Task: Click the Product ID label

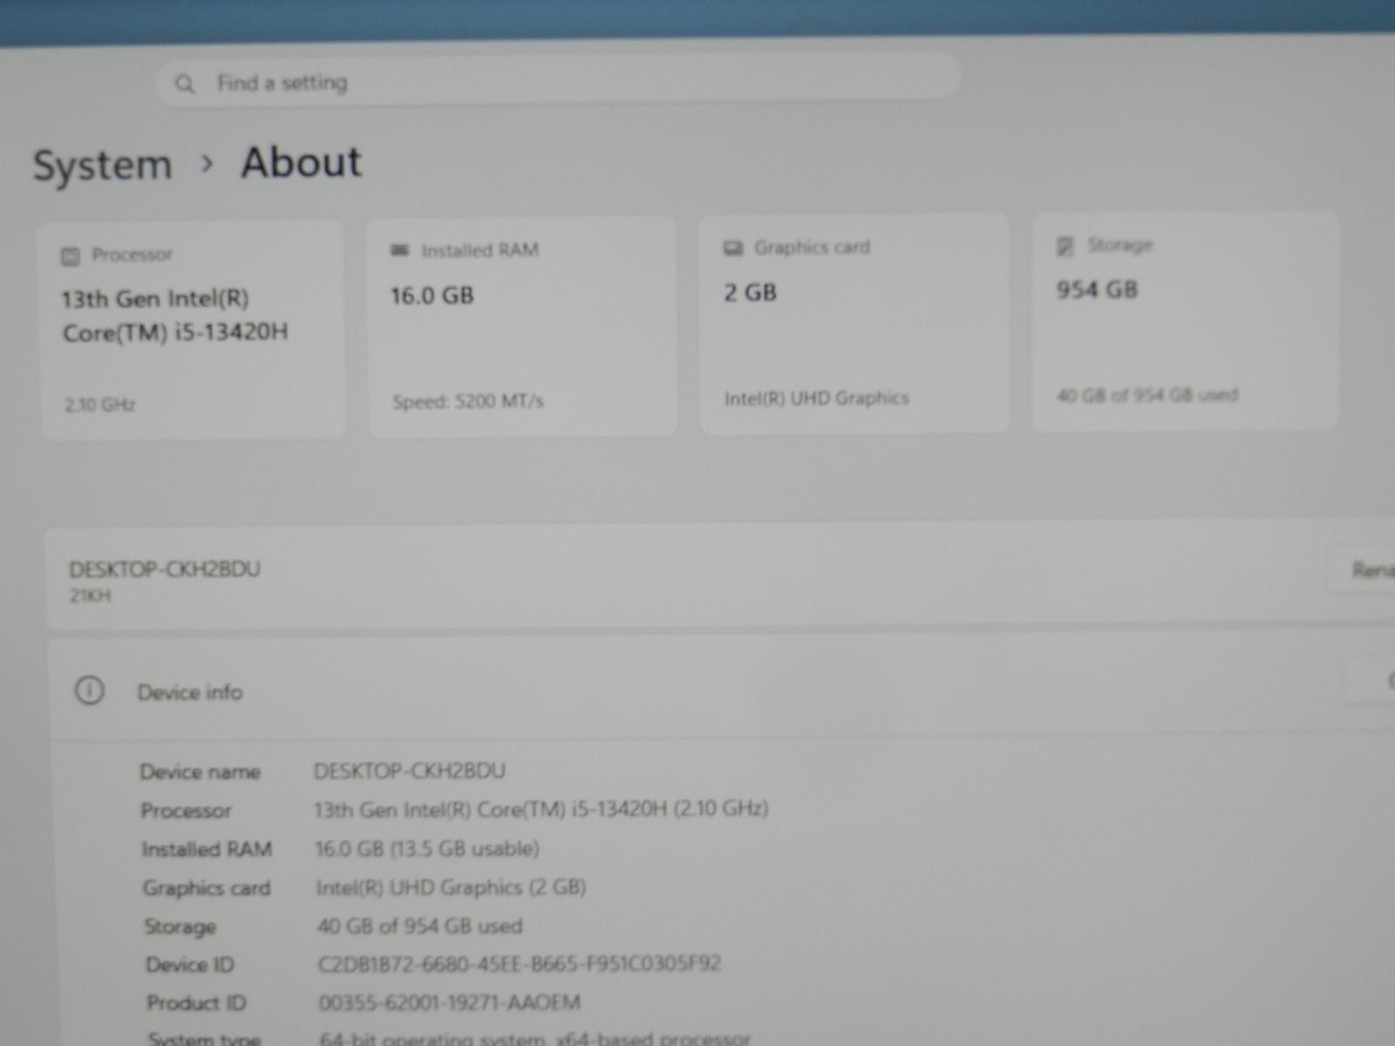Action: [196, 1003]
